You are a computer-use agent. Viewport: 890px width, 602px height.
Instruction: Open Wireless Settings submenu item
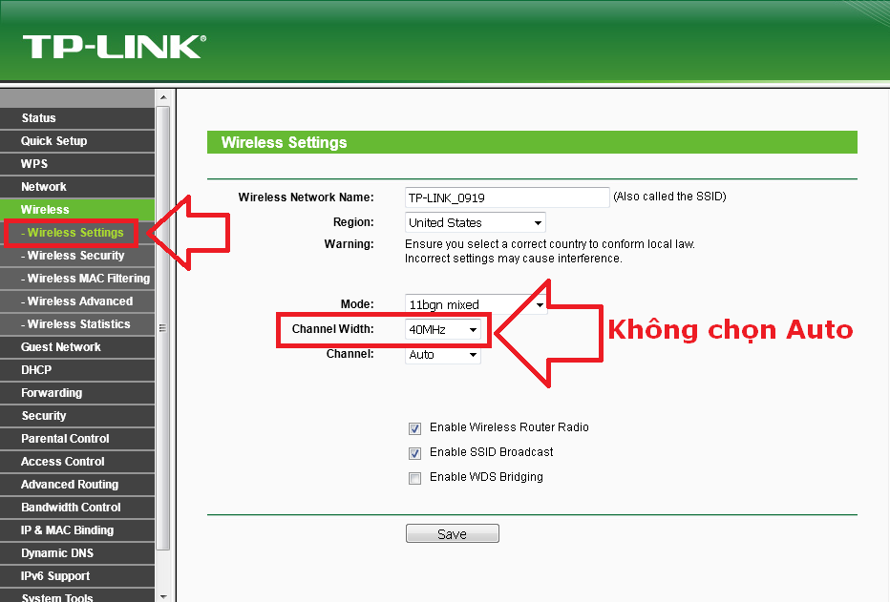75,233
